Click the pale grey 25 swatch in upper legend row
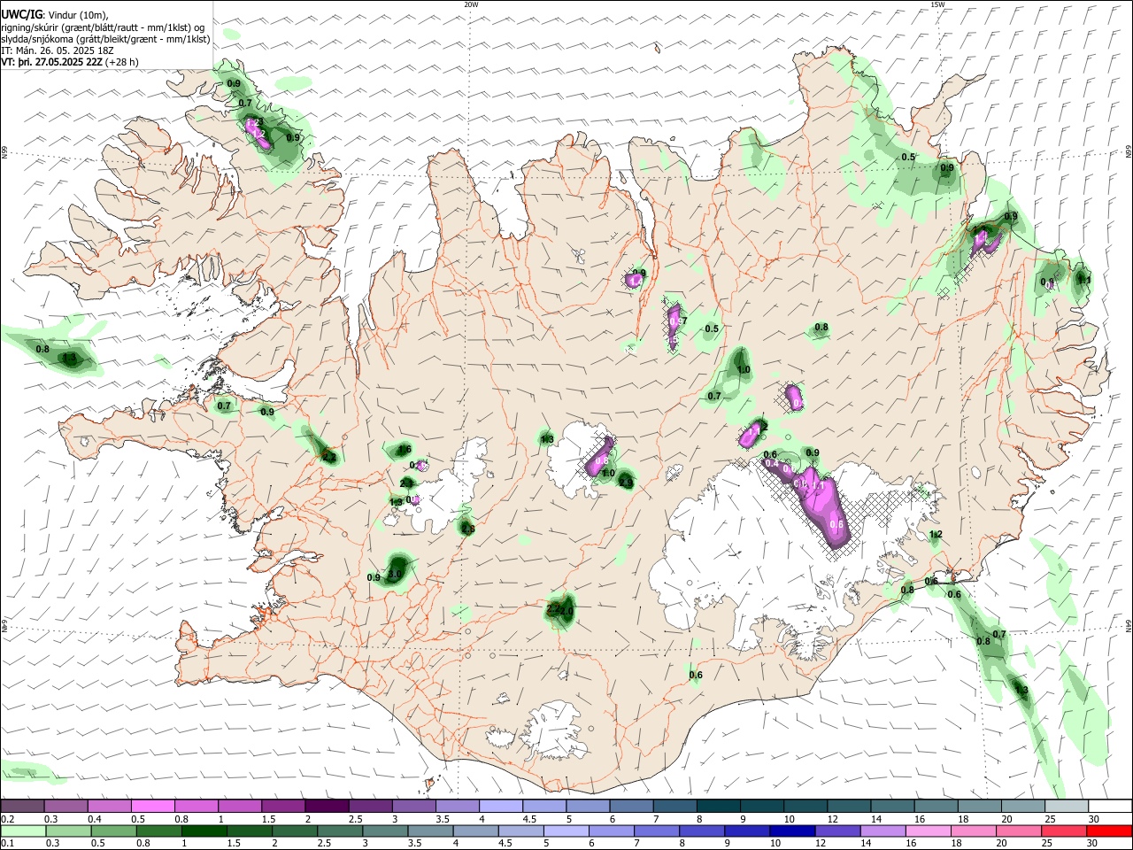The width and height of the screenshot is (1133, 850). click(1066, 807)
